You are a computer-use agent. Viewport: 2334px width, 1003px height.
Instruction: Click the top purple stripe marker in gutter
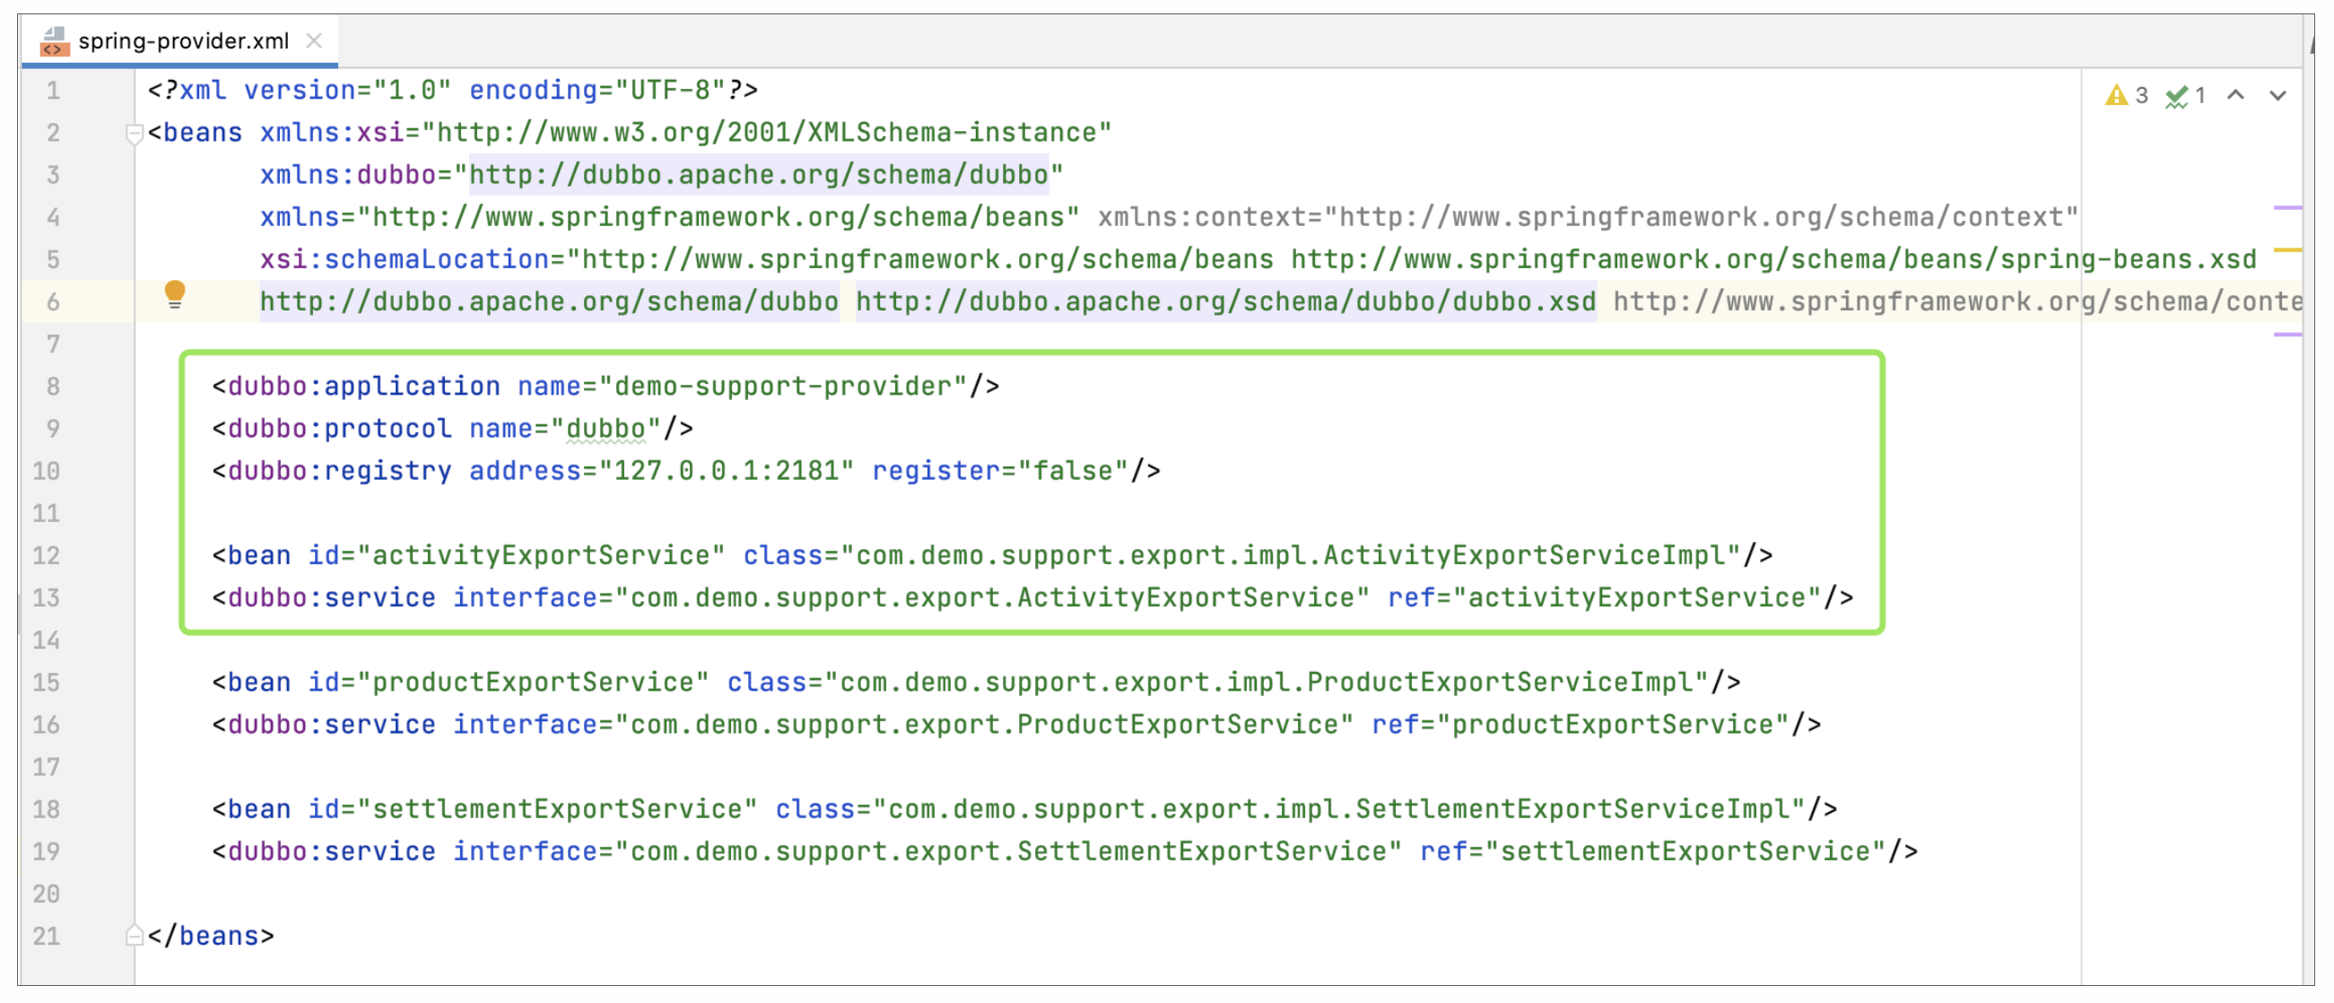(x=2286, y=207)
